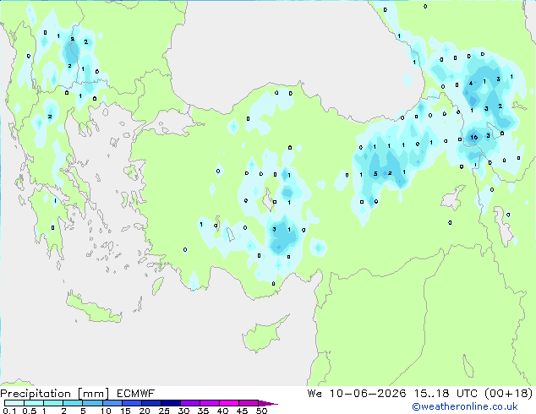Select the 20–25 mm legend swatch
Viewport: 536px width, 414px height.
click(150, 403)
